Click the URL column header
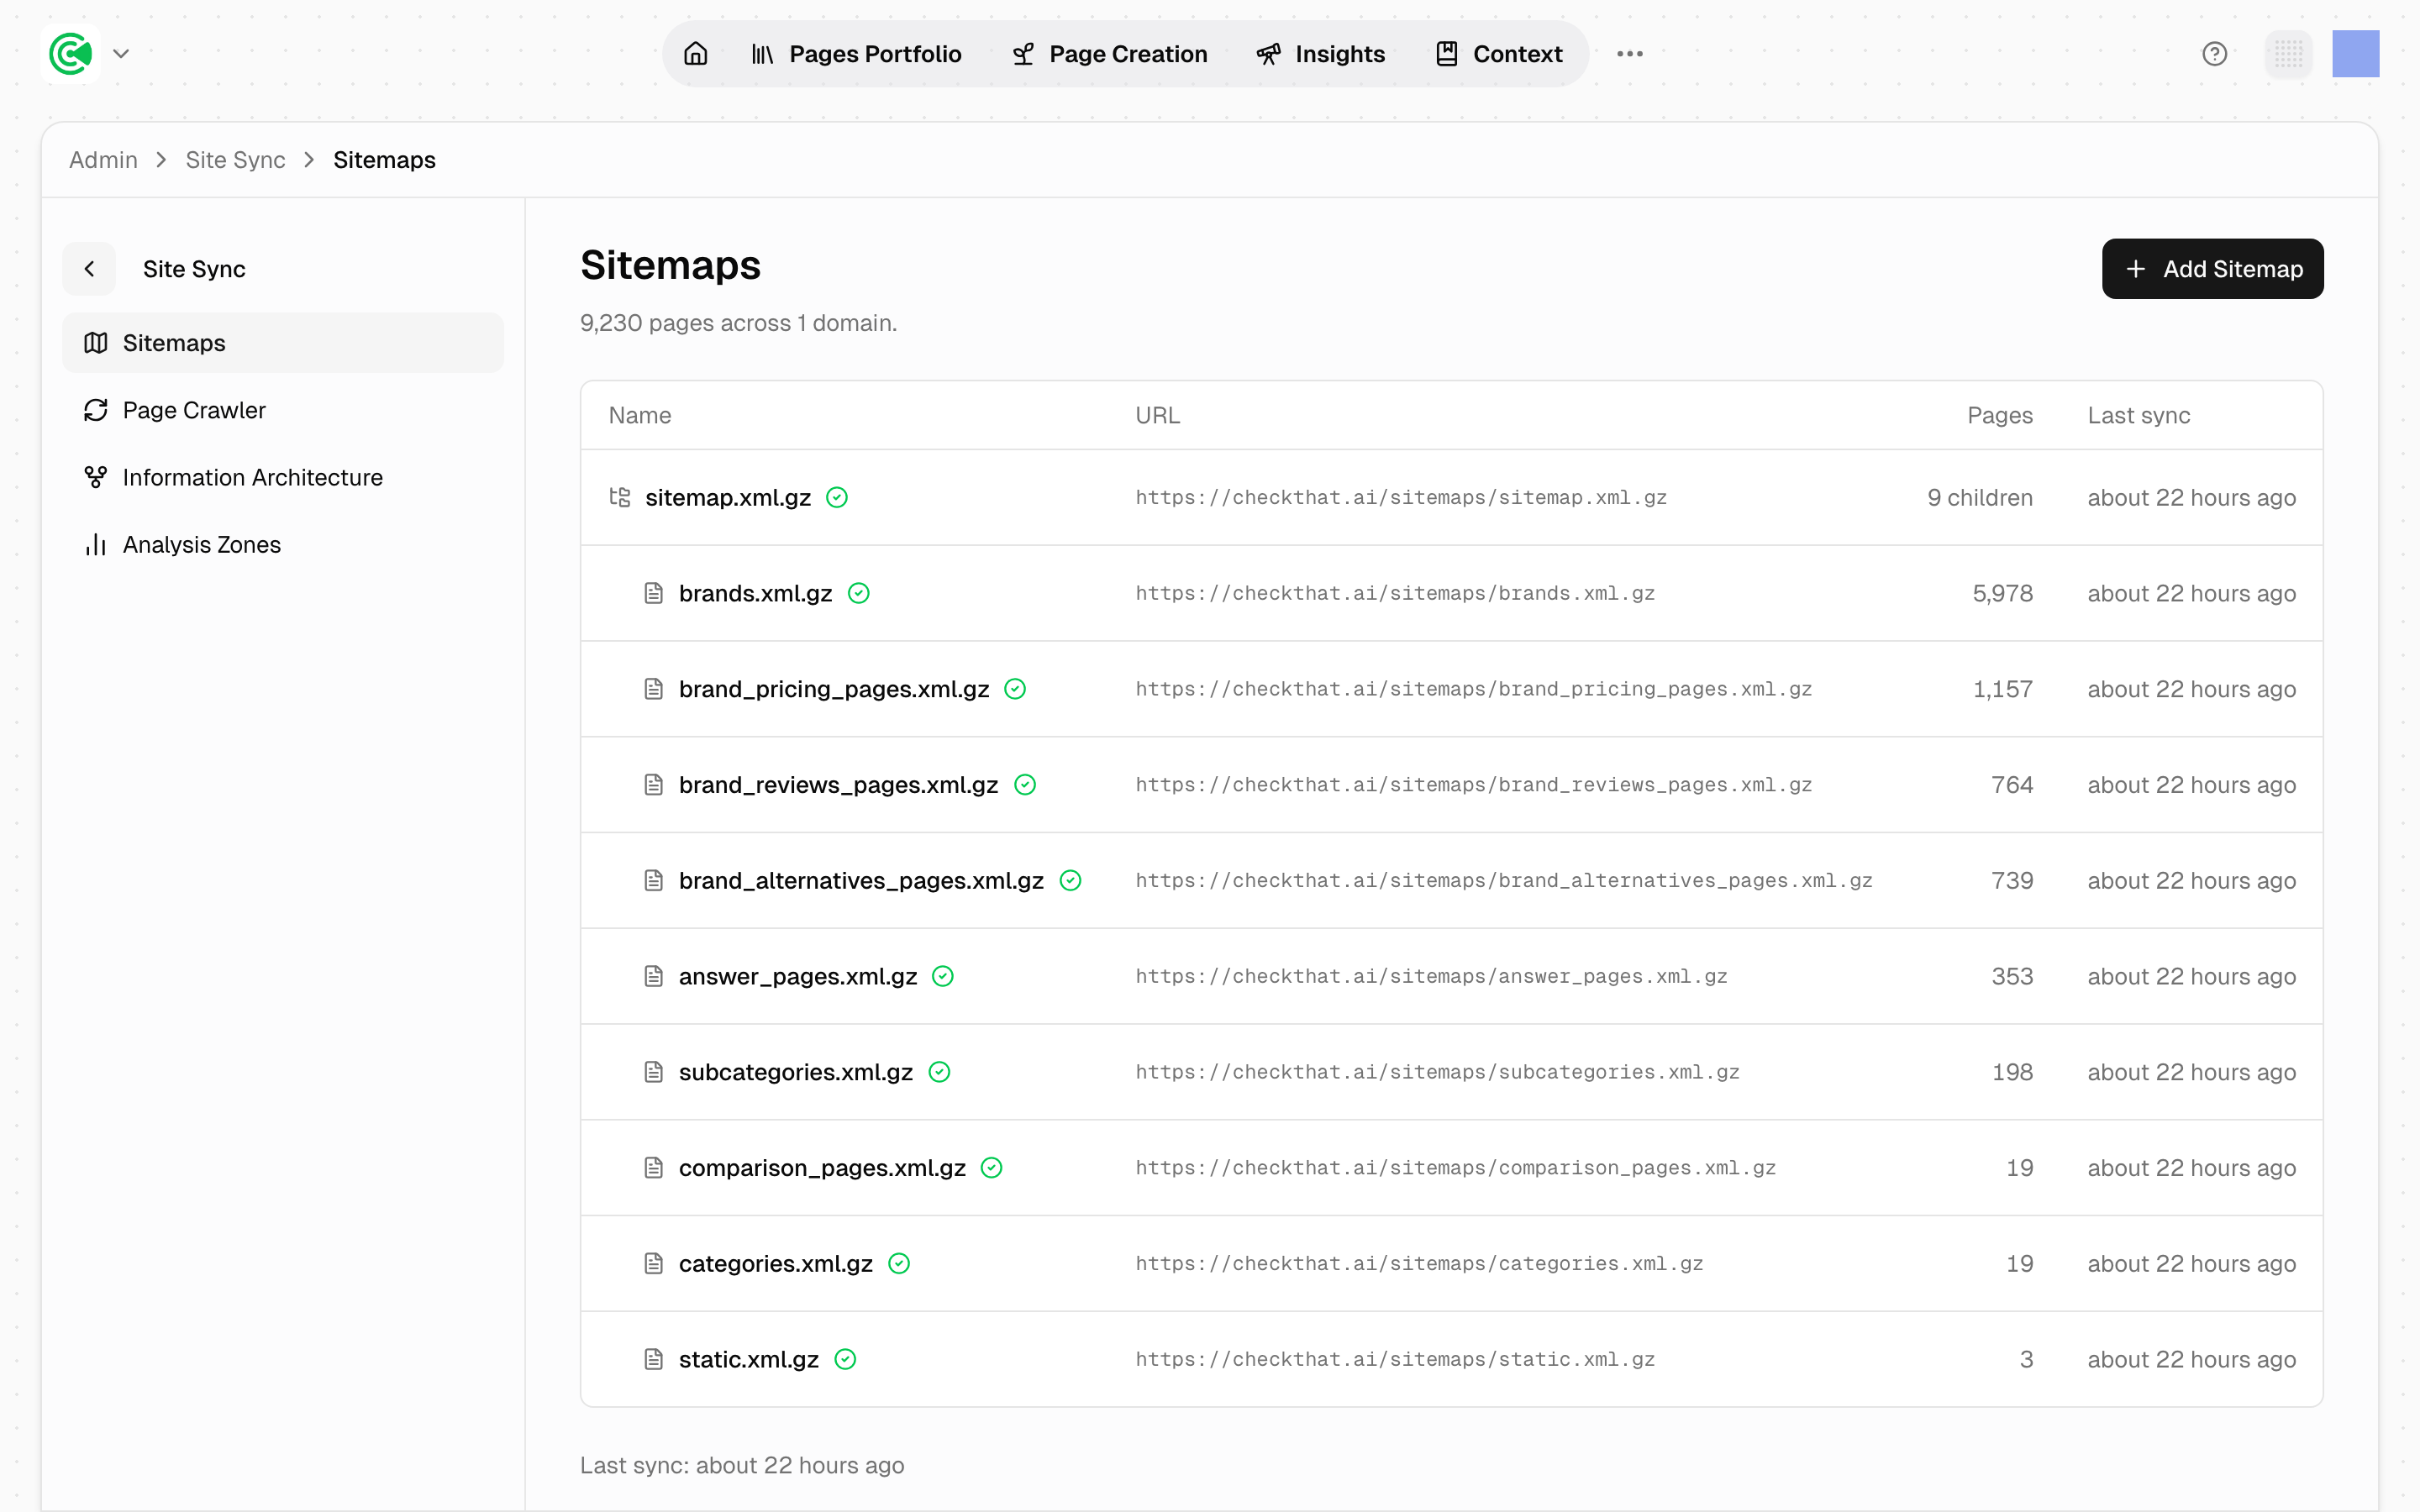This screenshot has width=2420, height=1512. [1157, 415]
